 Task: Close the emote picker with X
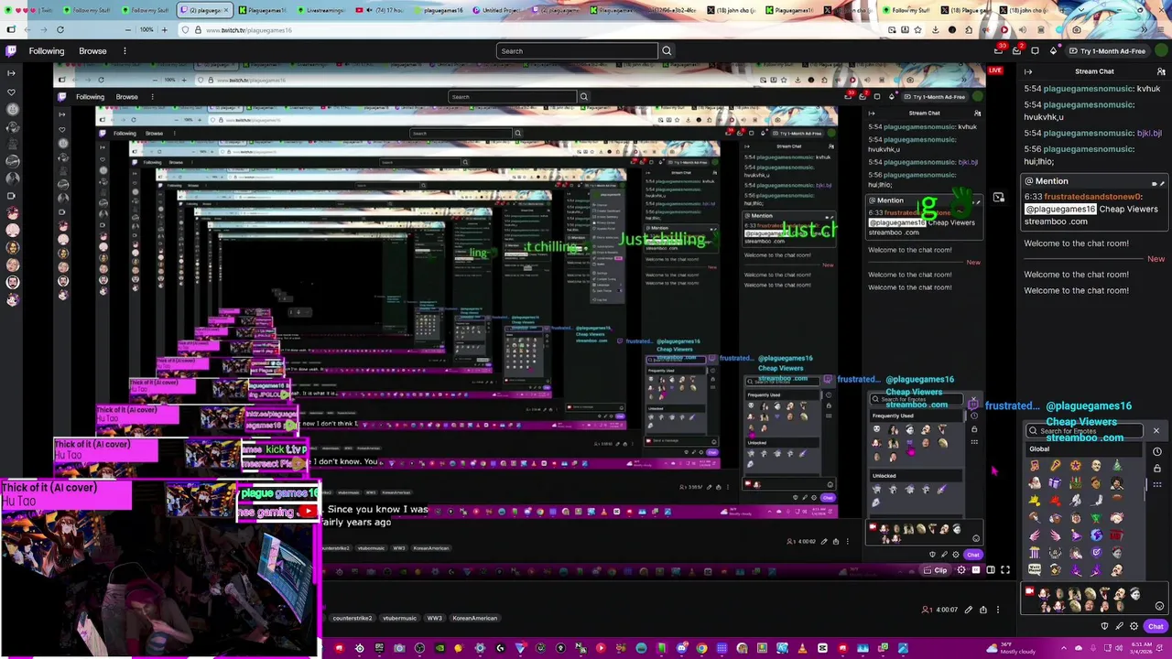coord(1156,430)
